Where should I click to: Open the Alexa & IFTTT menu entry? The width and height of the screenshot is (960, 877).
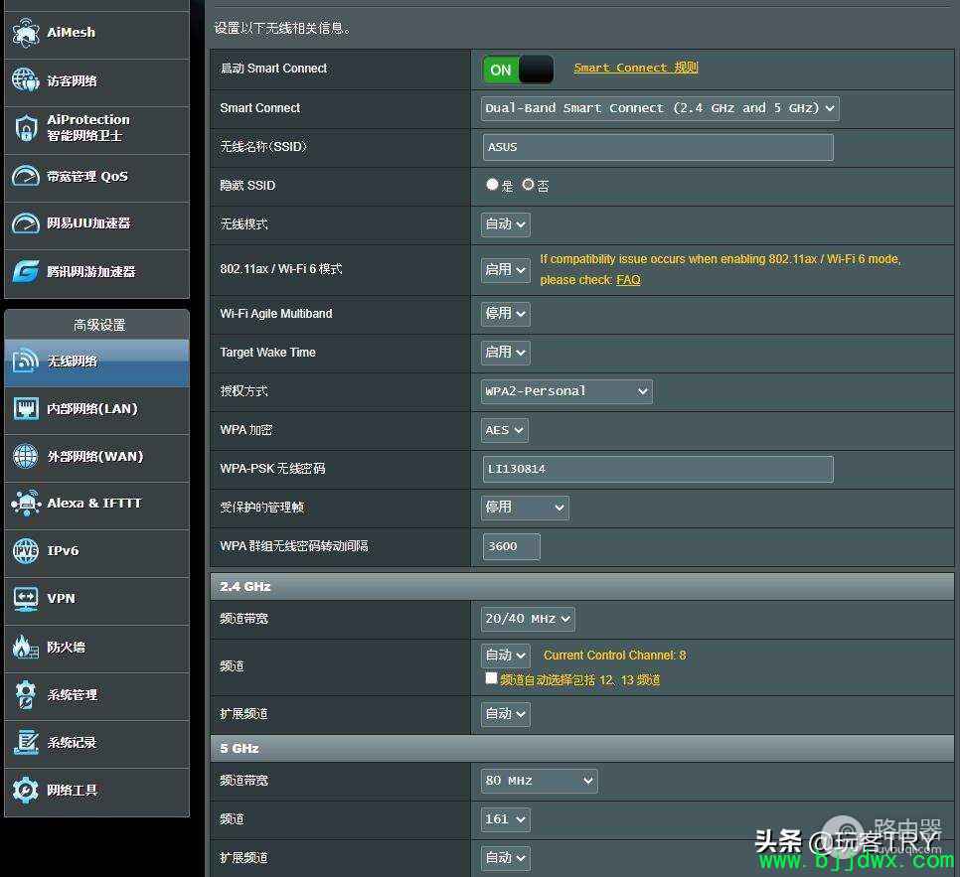click(96, 506)
